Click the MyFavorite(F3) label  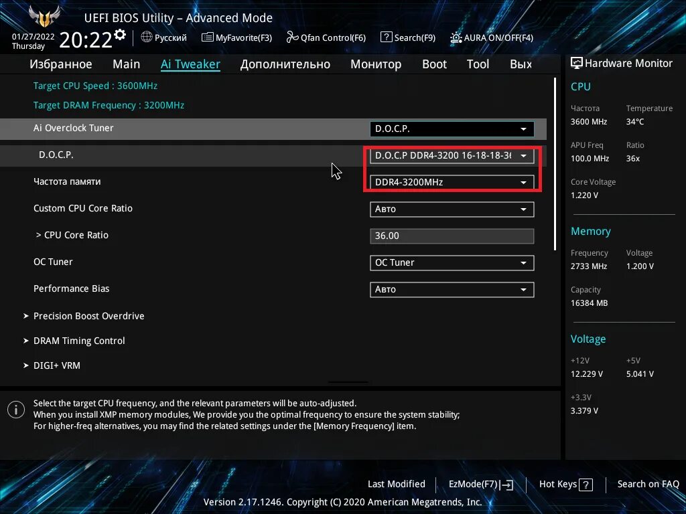(244, 37)
